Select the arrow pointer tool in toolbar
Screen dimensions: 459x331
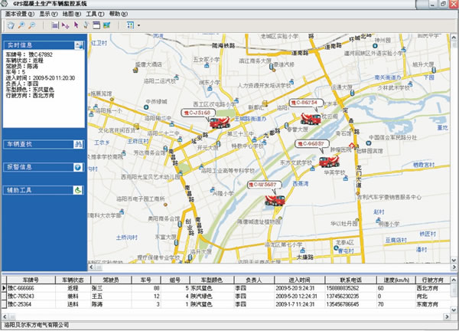76,25
